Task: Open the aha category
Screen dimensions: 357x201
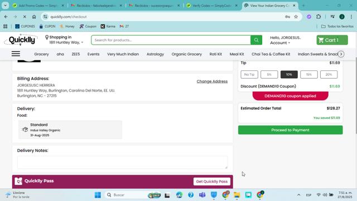Action: pyautogui.click(x=60, y=54)
